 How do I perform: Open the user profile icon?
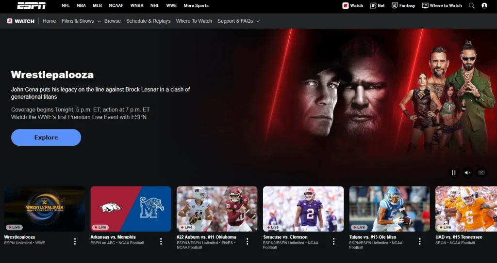pos(484,6)
